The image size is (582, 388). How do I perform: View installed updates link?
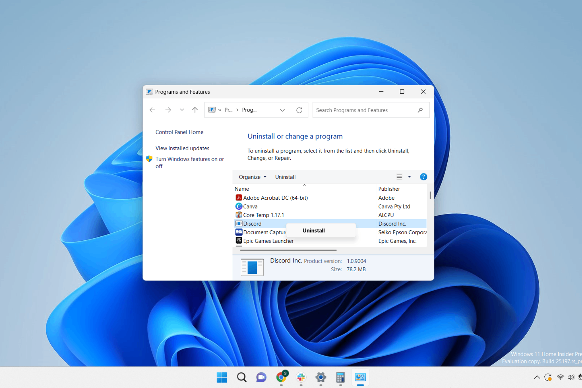point(182,148)
